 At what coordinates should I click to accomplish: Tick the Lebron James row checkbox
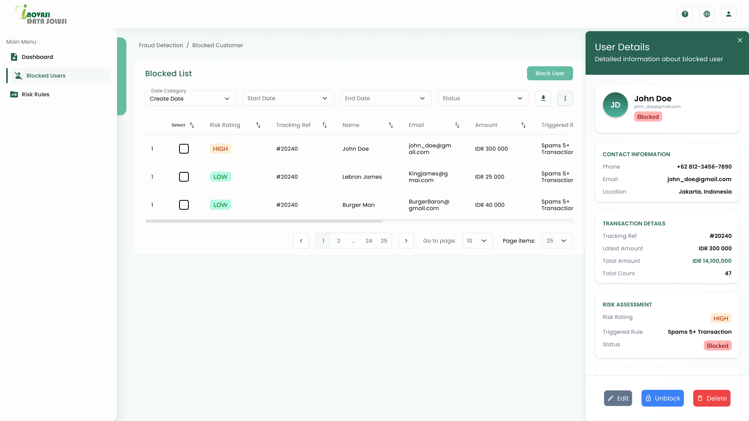(184, 177)
